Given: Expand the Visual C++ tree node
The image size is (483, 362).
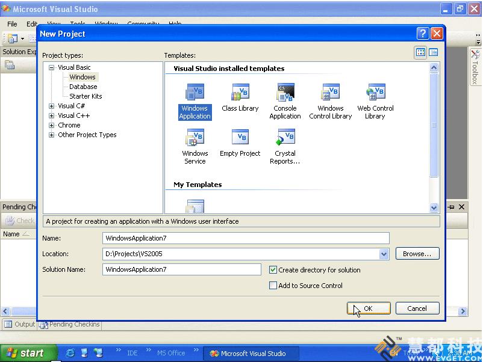Looking at the screenshot, I should 51,115.
